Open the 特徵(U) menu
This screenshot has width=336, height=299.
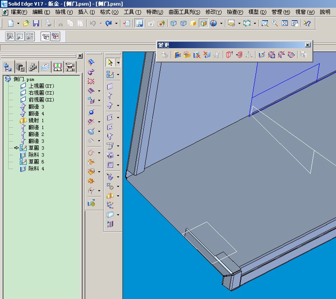[x=155, y=12]
